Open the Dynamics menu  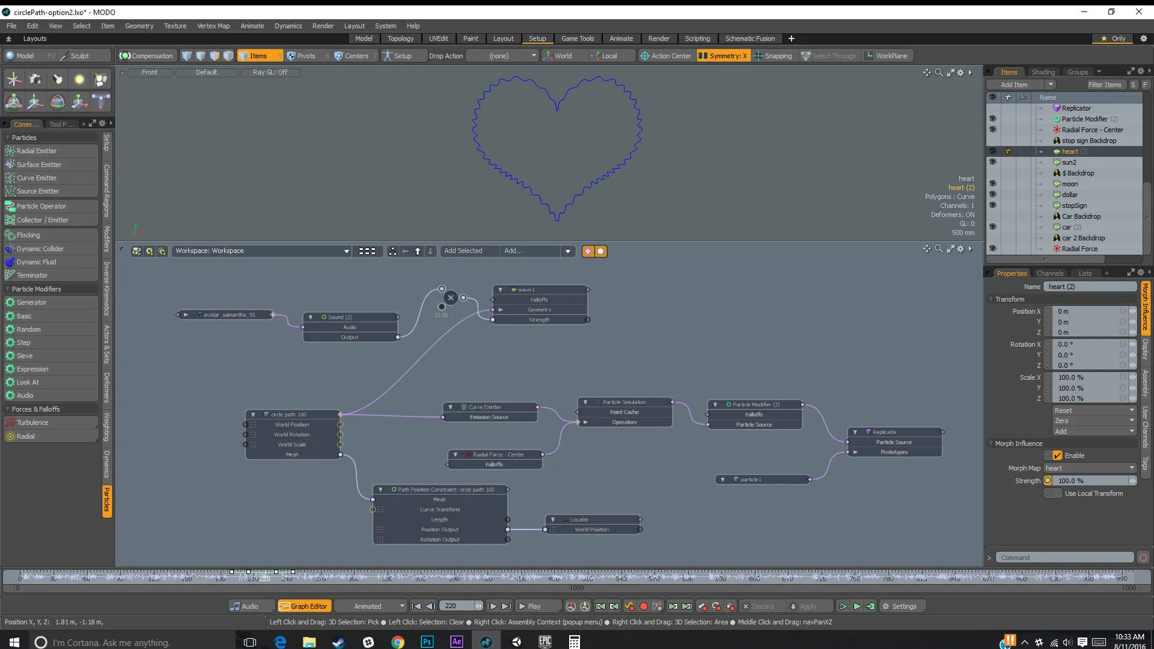tap(288, 26)
